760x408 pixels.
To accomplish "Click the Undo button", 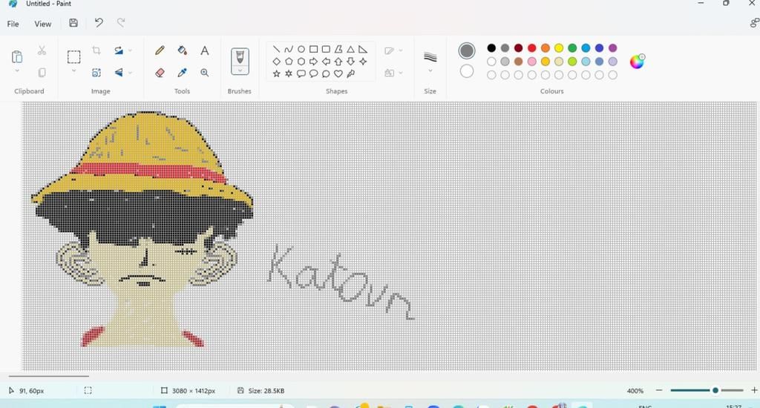I will point(99,23).
